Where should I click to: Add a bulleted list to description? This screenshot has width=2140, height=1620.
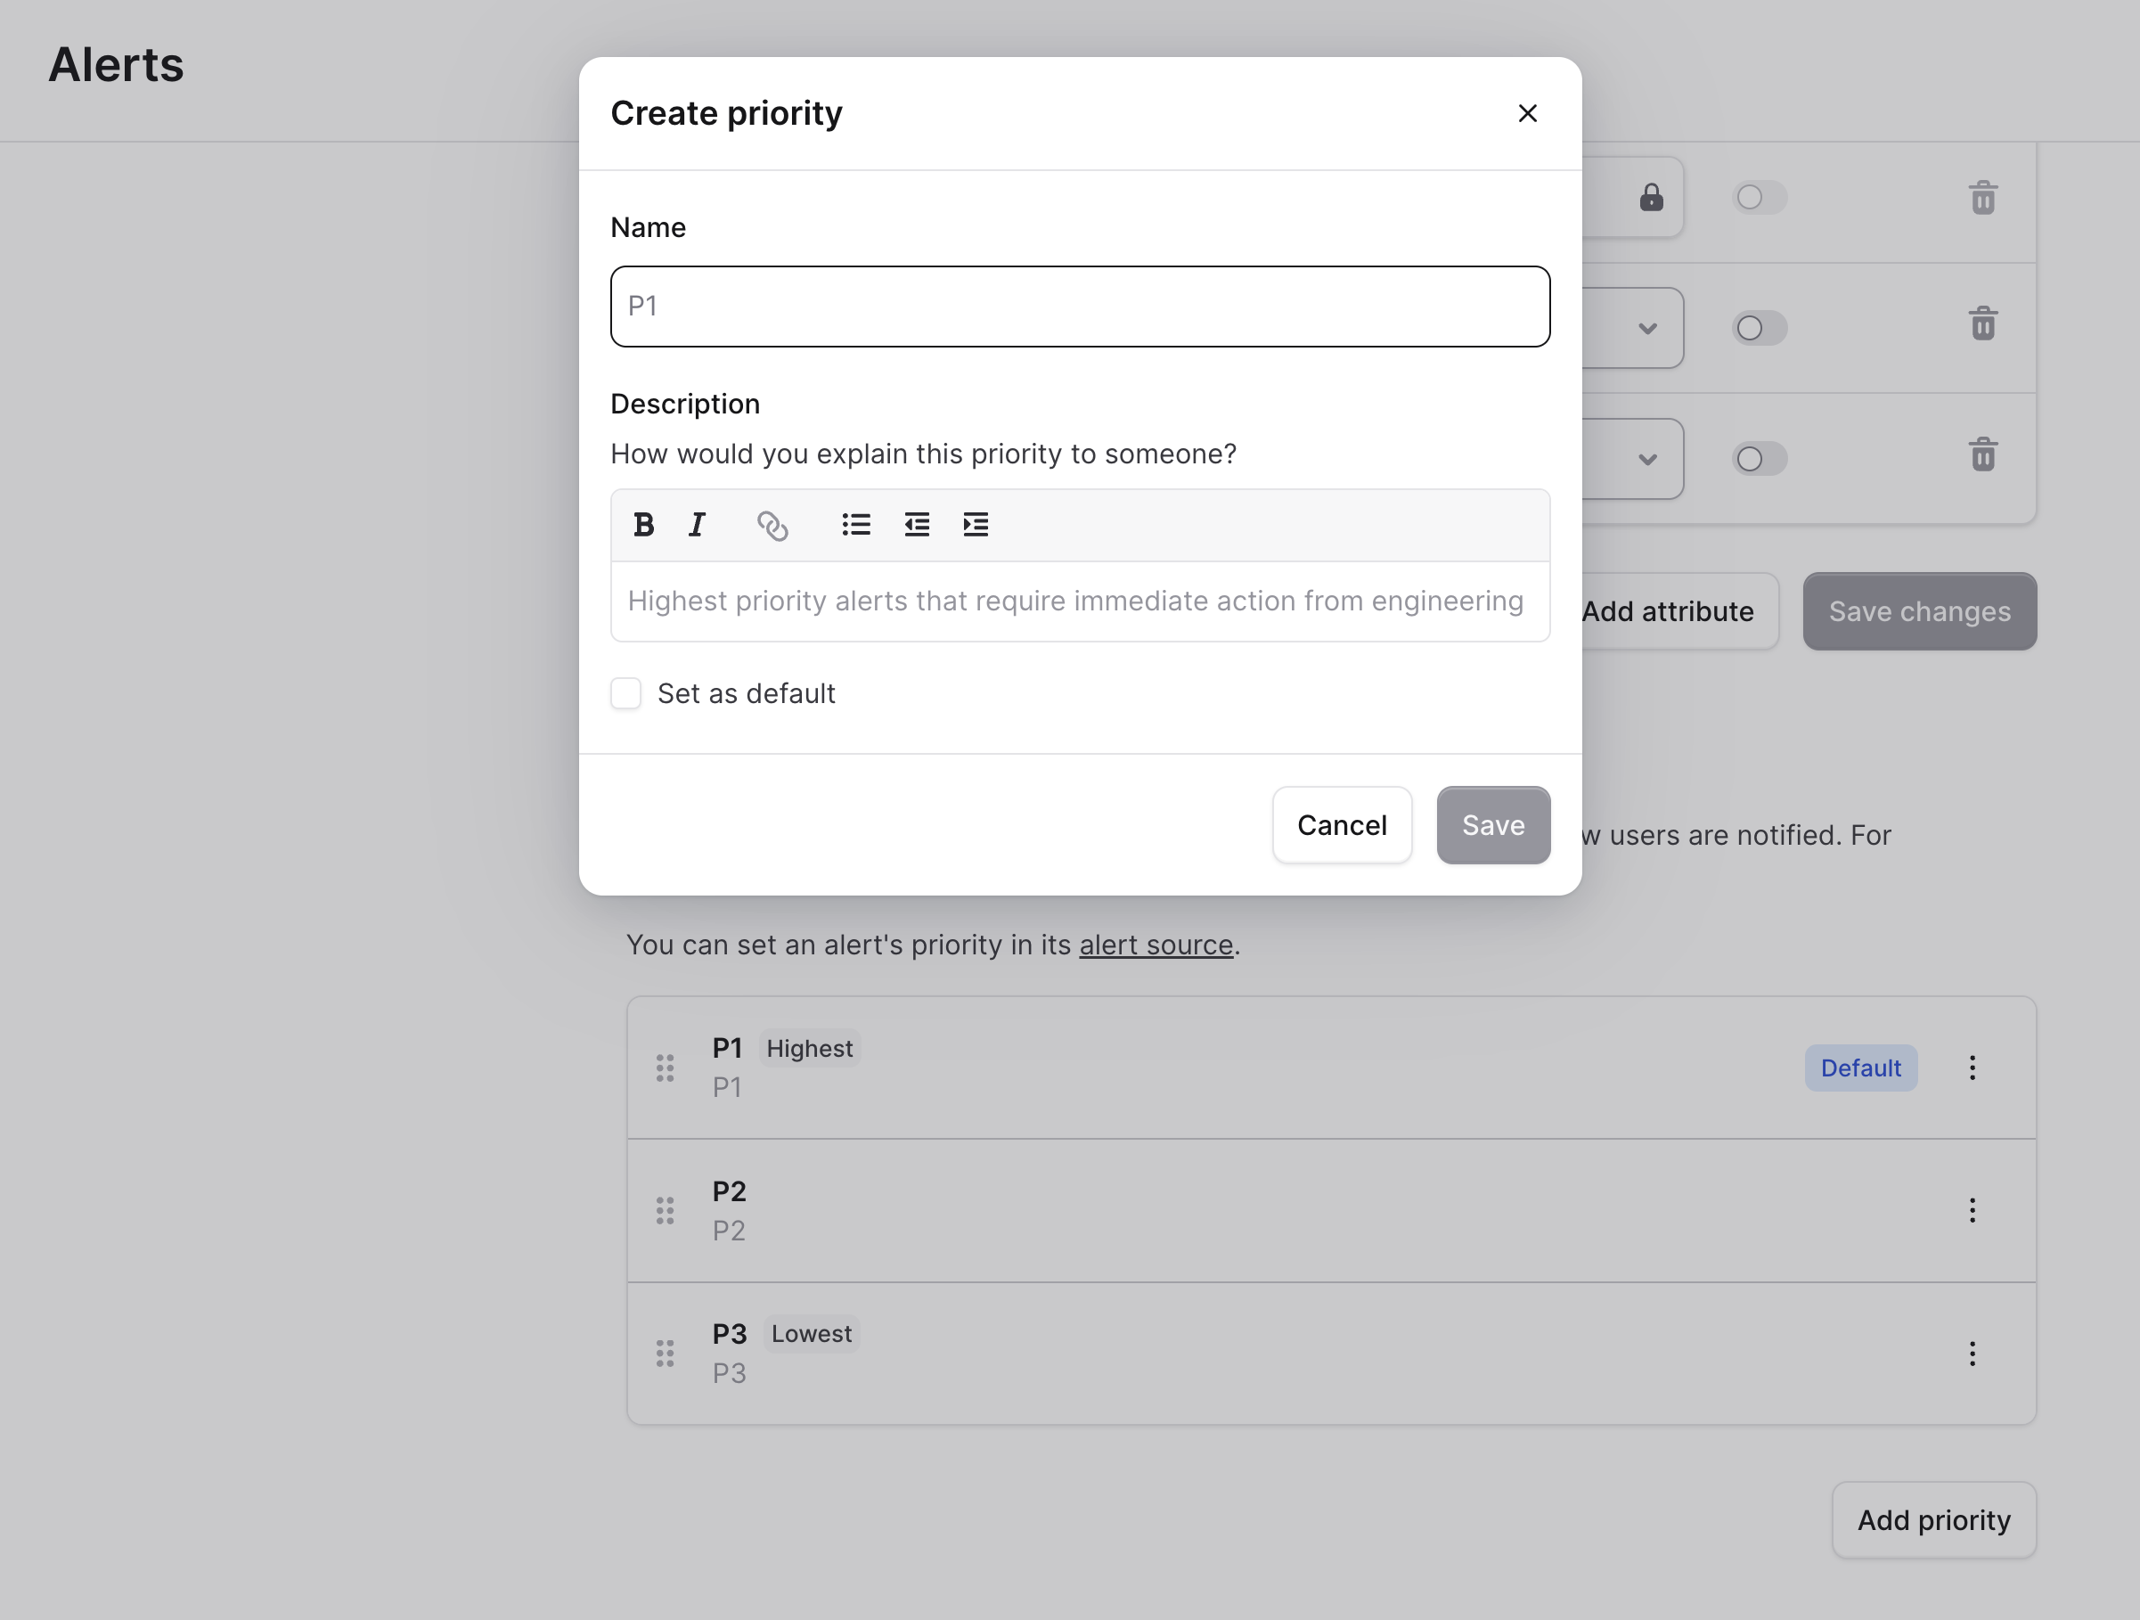click(855, 525)
